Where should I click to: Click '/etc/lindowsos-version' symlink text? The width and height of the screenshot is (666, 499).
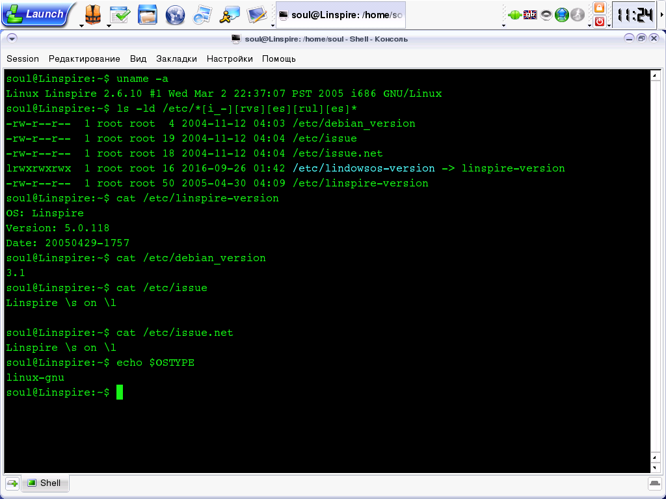[x=364, y=168]
